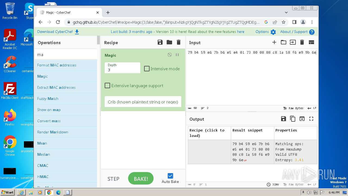The height and width of the screenshot is (196, 348).
Task: Select the Show on map operation
Action: 66,110
